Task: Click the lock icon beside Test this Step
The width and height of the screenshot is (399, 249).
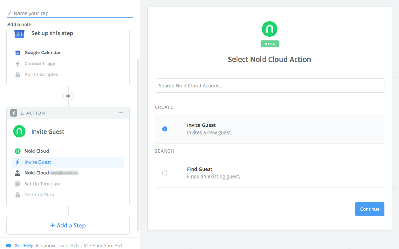Action: [17, 195]
